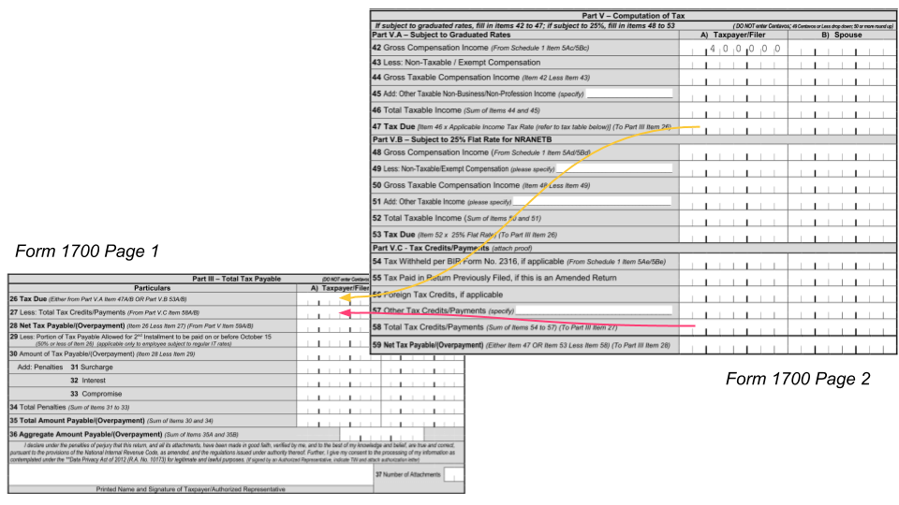Click '28 Net Tax Payable/(Overpayment)' label on Page 1
This screenshot has height=505, width=899.
point(131,325)
